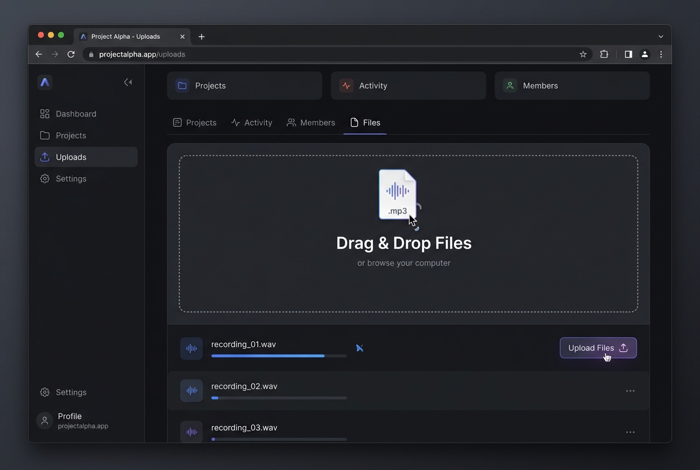
Task: Click recording_01.wav waveform thumbnail
Action: [x=192, y=349]
